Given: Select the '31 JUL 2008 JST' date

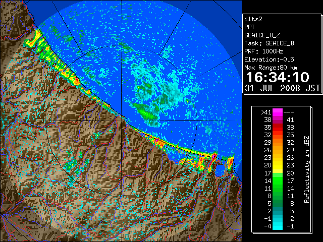Looking at the screenshot, I should 282,88.
